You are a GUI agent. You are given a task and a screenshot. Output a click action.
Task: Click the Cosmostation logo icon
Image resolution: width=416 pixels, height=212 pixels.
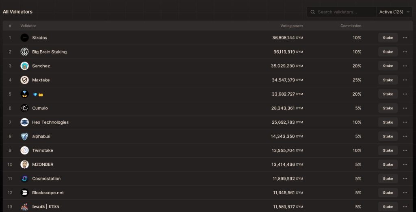click(x=25, y=178)
